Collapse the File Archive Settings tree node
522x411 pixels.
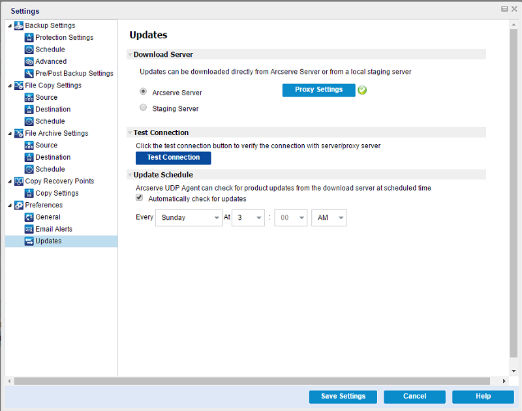(x=10, y=134)
